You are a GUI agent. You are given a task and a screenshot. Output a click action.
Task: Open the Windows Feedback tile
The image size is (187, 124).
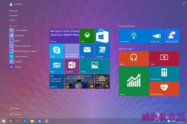pyautogui.click(x=172, y=36)
